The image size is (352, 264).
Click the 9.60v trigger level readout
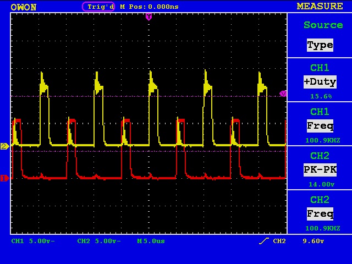tap(313, 241)
